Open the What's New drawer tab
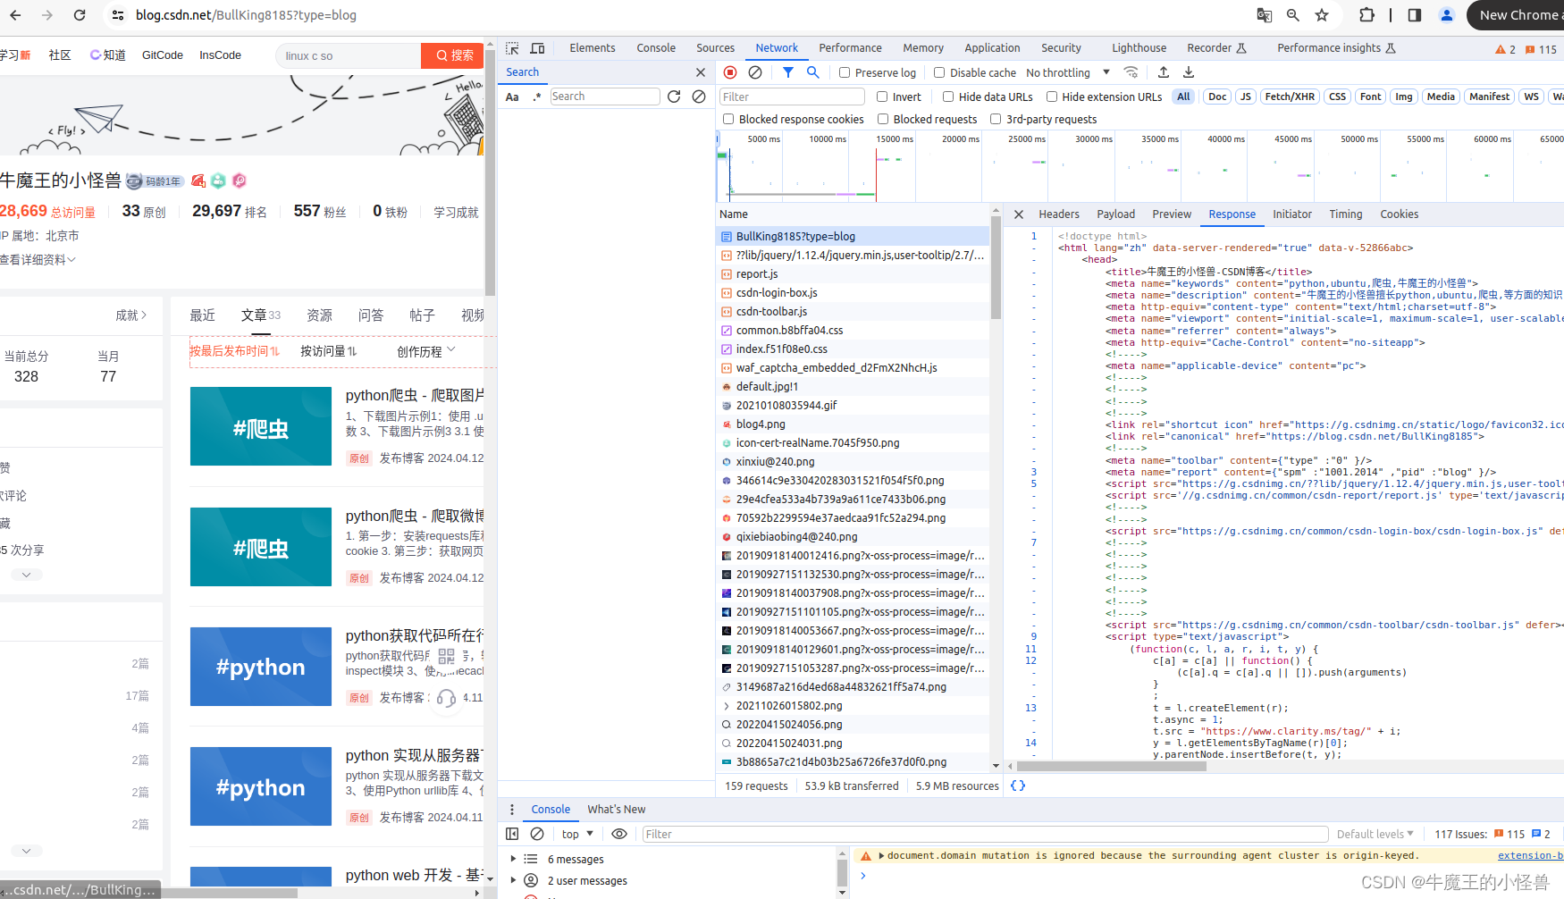This screenshot has height=899, width=1564. 616,810
